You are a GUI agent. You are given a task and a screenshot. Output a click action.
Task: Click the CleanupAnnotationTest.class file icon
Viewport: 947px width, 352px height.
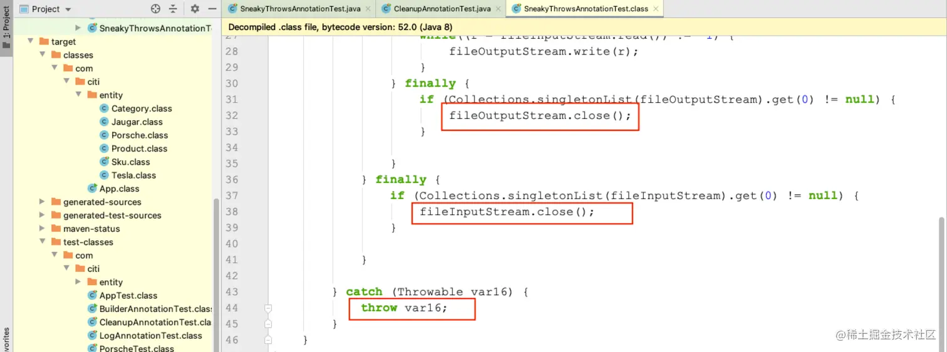tap(93, 322)
